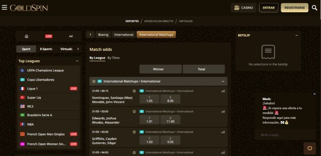321x156 pixels.
Task: Open UEFA Champions League
Action: 49,70
